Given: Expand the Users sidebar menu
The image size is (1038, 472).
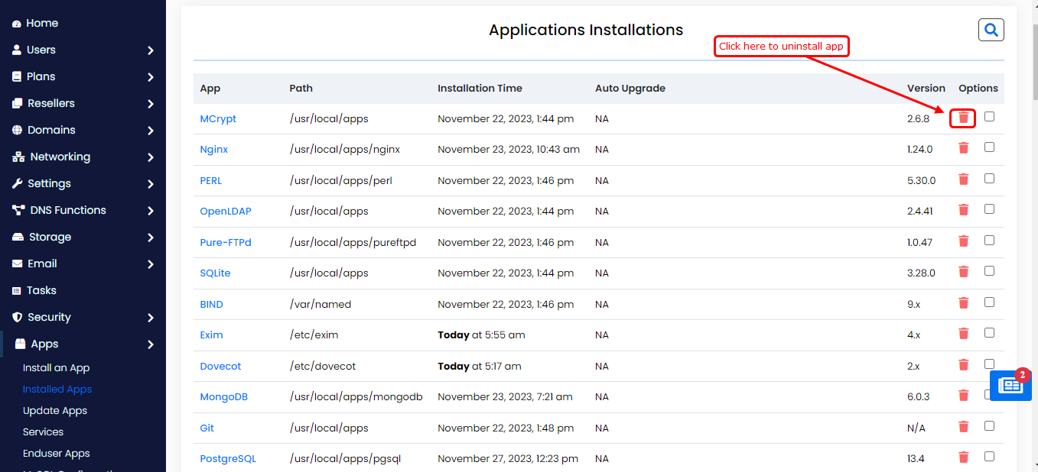Looking at the screenshot, I should (x=83, y=50).
